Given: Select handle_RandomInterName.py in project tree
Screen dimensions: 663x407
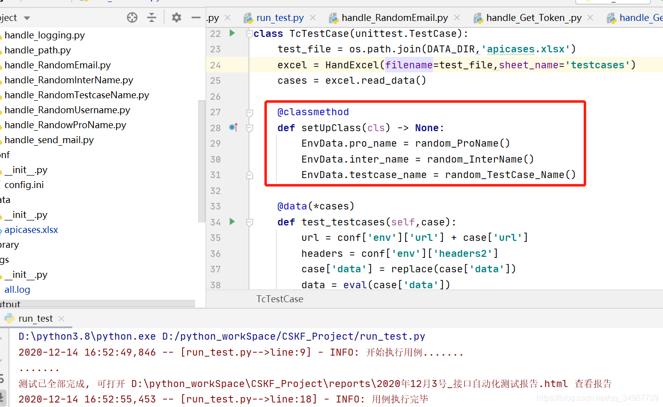Looking at the screenshot, I should click(69, 80).
